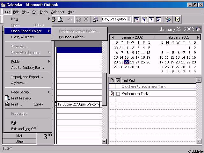Click the calendar icon beside January 22, 2002

tap(198, 29)
